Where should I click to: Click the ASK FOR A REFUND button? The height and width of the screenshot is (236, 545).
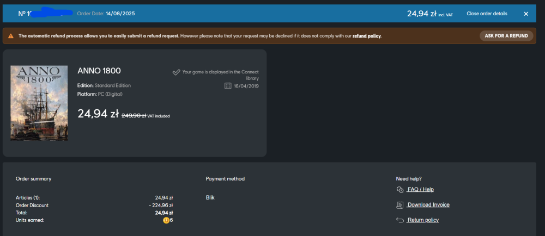506,36
